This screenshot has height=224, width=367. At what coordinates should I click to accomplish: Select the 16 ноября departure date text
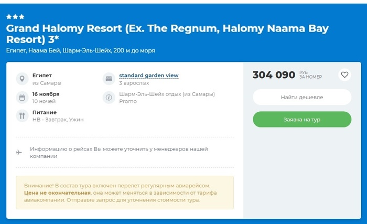pyautogui.click(x=46, y=94)
